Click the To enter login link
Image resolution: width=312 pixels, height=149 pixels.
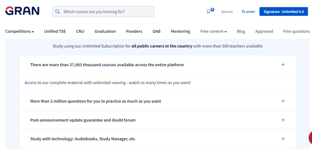point(248,12)
